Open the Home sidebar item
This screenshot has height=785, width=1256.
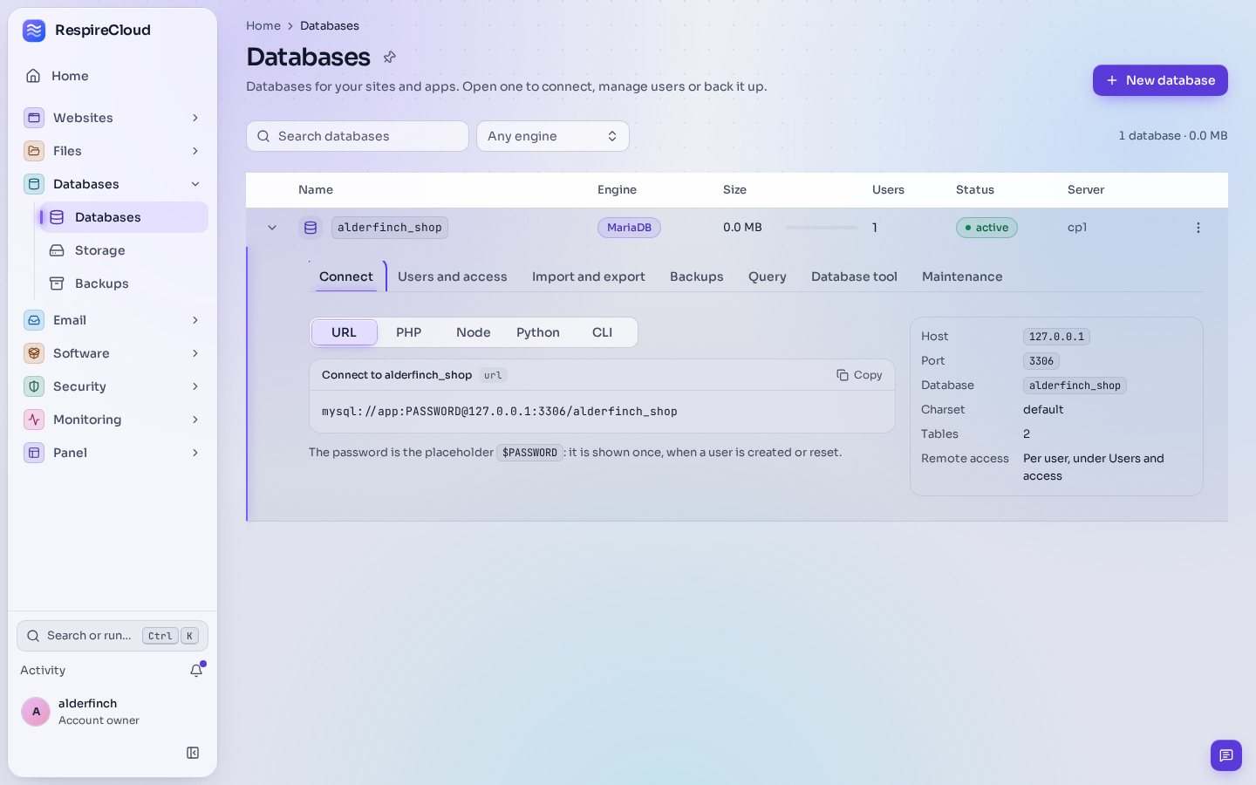tap(113, 76)
